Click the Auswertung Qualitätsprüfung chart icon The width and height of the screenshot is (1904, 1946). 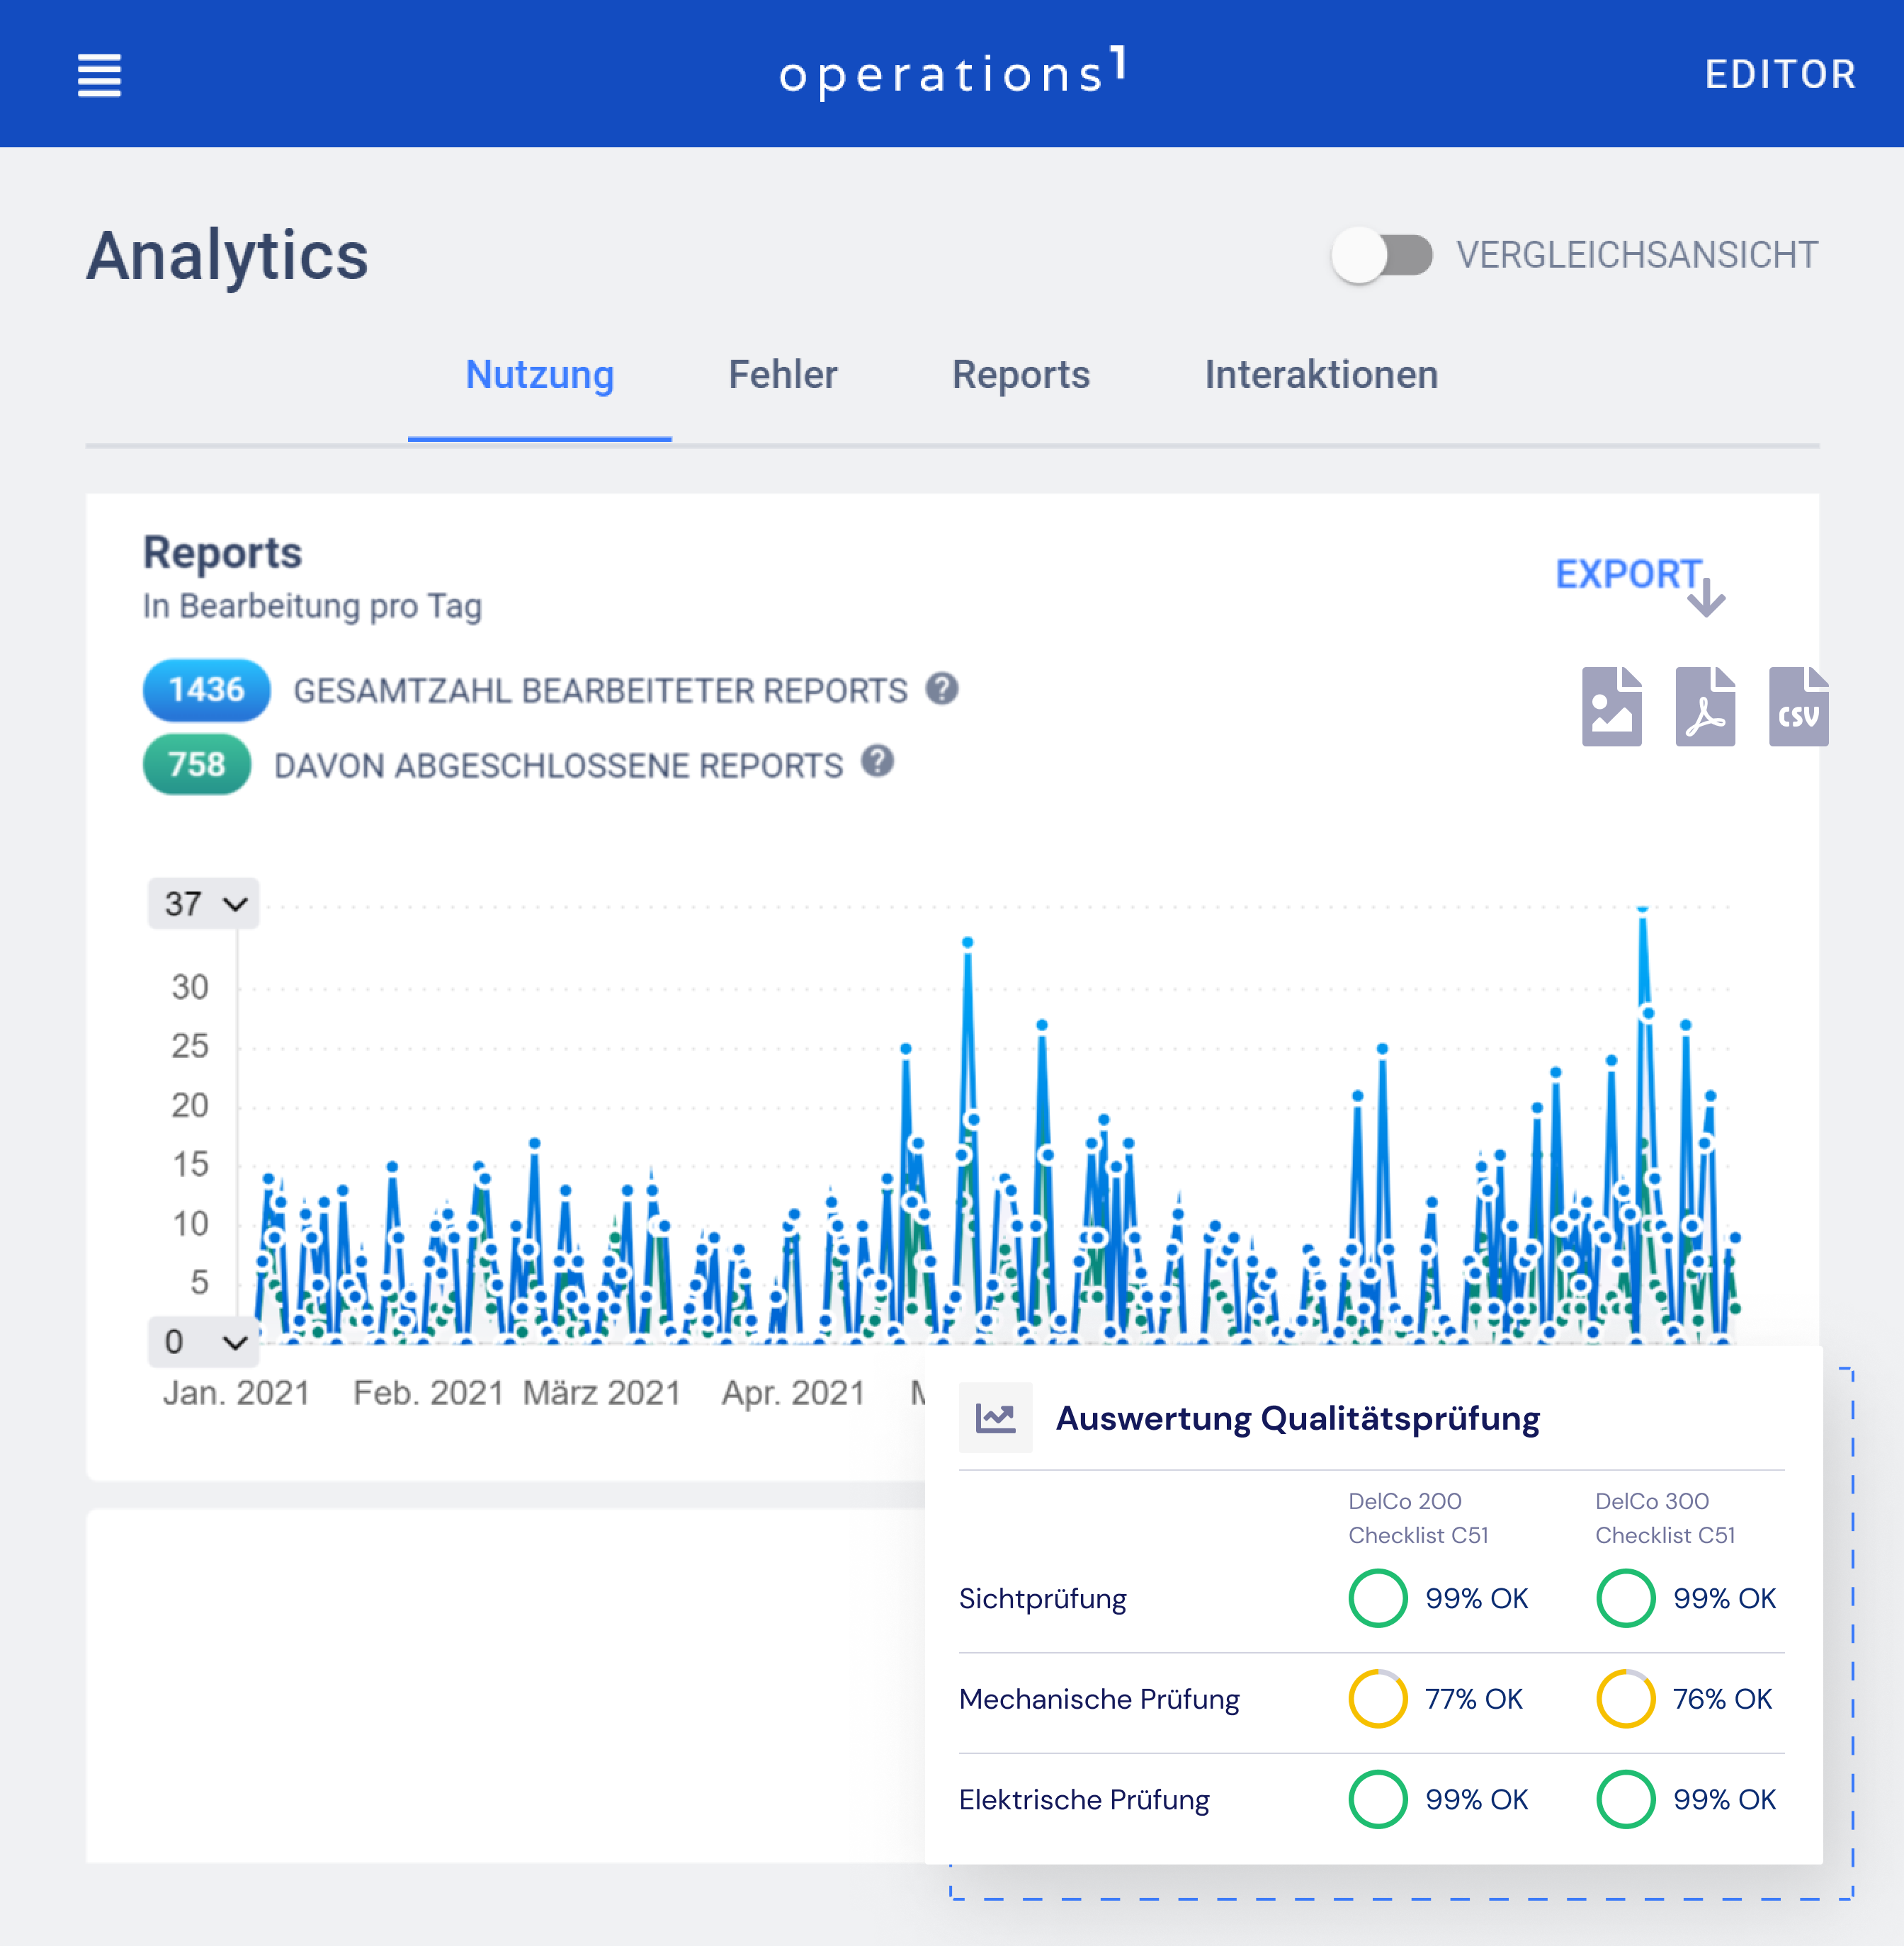pyautogui.click(x=996, y=1417)
